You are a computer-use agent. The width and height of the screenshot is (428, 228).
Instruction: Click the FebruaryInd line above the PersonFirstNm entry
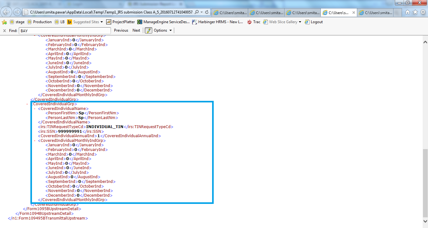click(x=77, y=45)
